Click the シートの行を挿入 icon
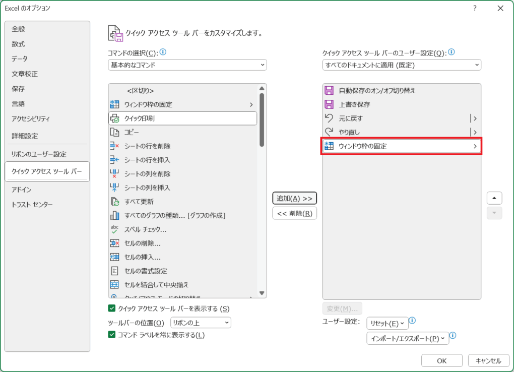Screen dimensions: 516x372 [x=114, y=160]
